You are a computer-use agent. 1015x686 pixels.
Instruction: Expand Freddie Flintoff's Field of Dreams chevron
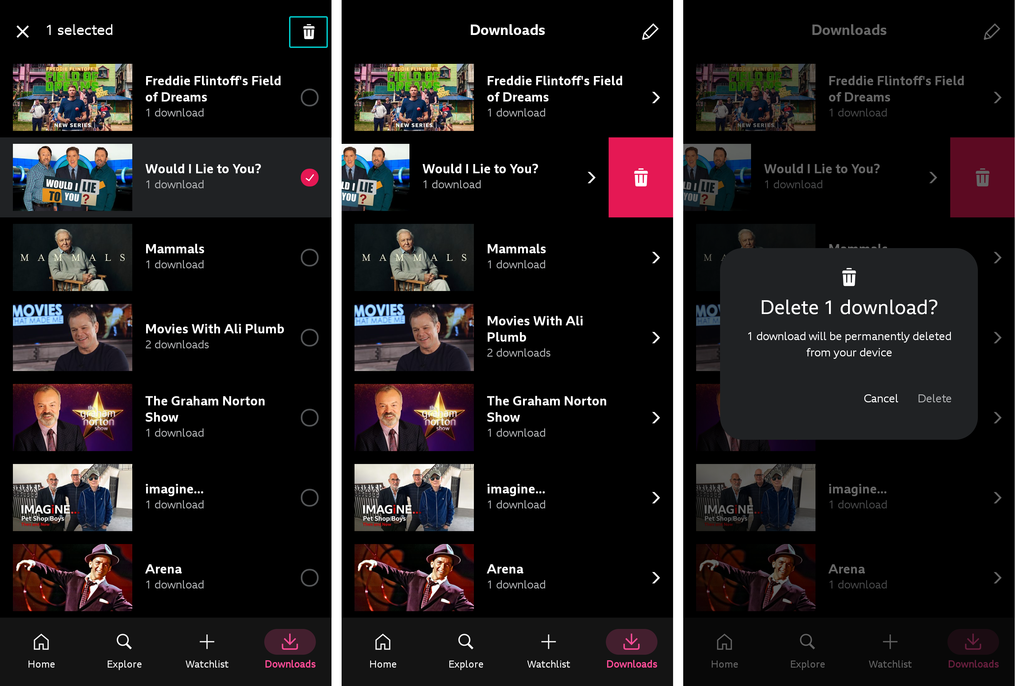[x=656, y=98]
